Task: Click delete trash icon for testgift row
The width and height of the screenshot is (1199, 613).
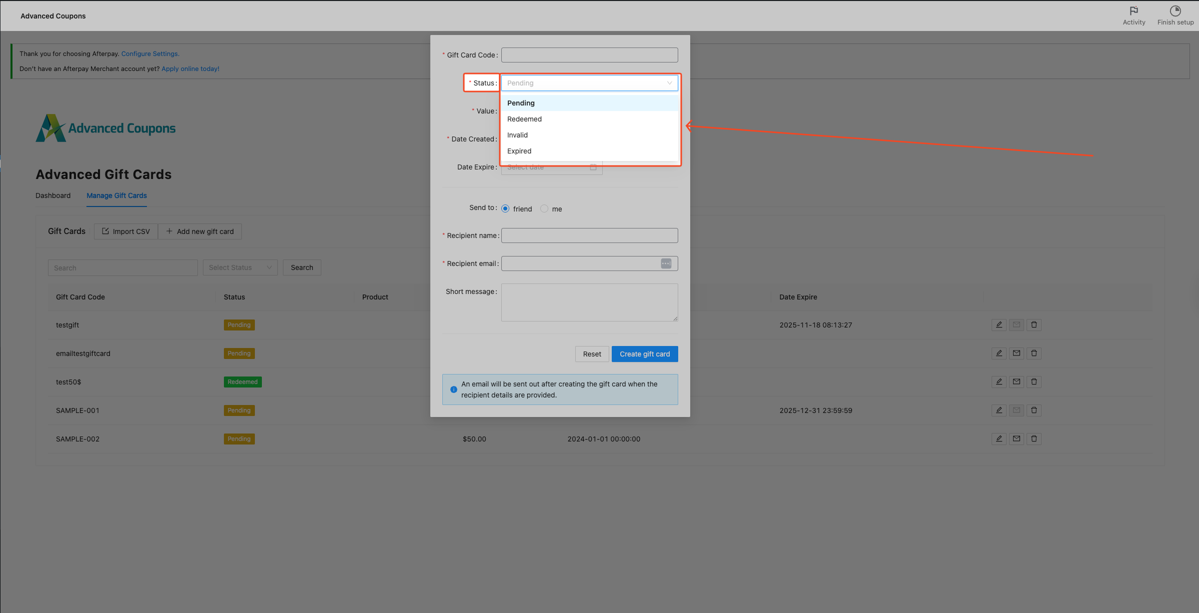Action: 1034,325
